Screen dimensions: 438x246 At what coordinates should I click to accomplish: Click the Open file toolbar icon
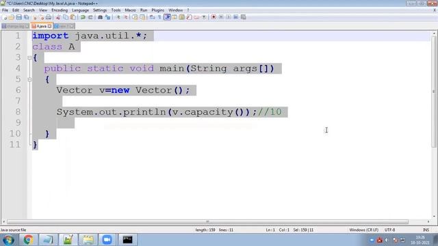click(x=12, y=17)
